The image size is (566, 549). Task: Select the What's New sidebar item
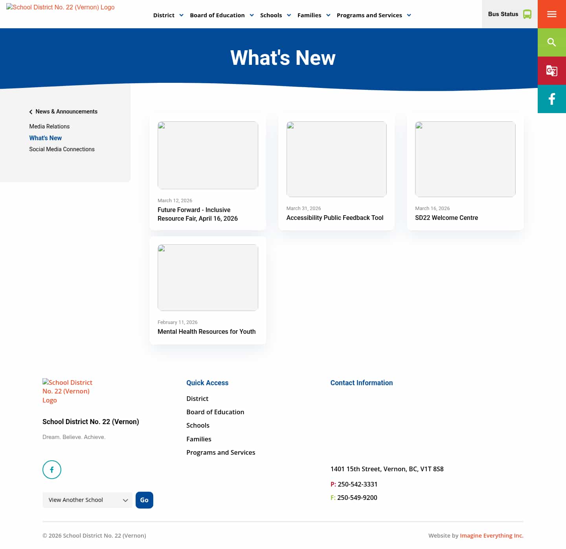click(x=45, y=138)
